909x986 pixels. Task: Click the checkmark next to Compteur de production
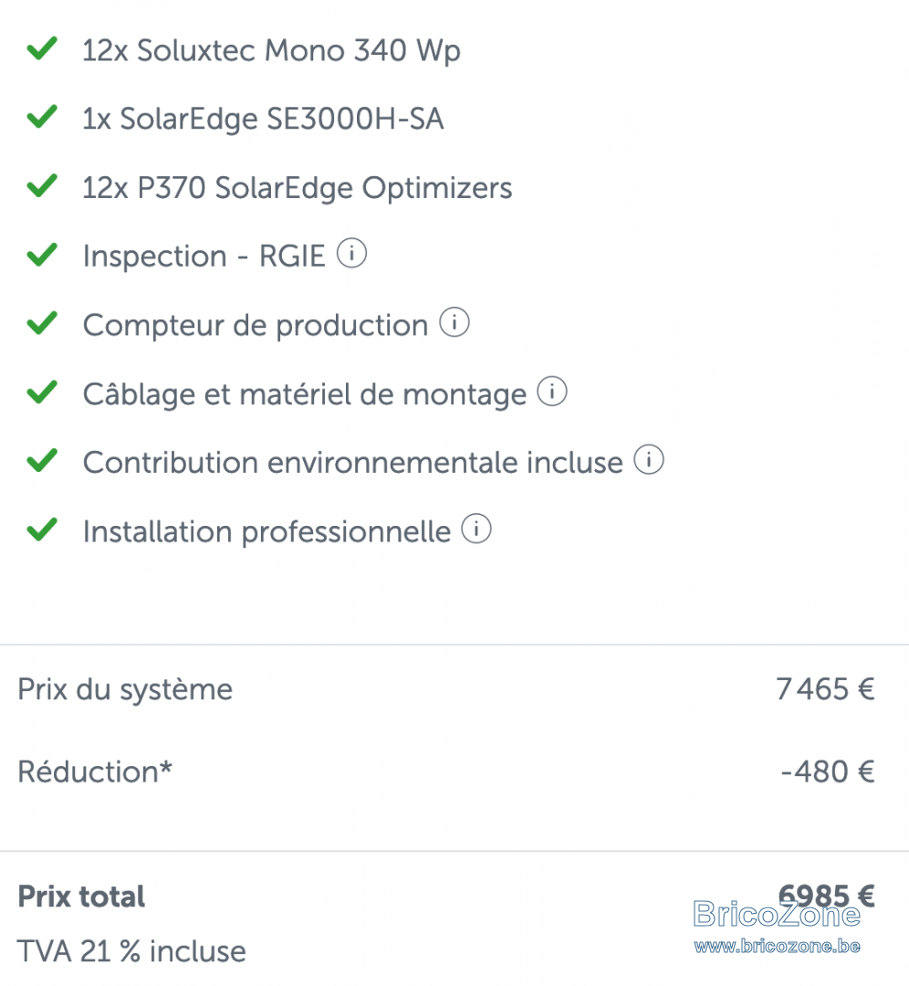[42, 323]
